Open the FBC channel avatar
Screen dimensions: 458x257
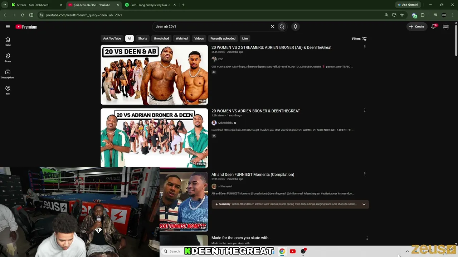click(214, 59)
